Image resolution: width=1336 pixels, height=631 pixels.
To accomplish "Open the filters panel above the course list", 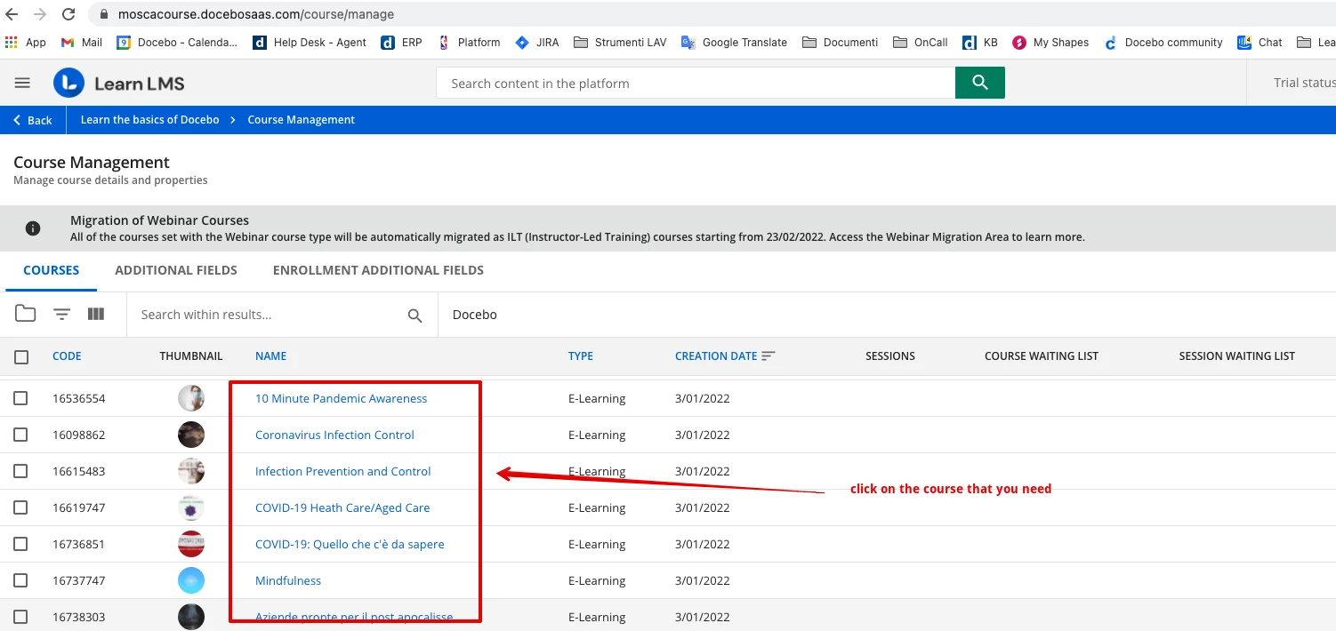I will coord(60,314).
